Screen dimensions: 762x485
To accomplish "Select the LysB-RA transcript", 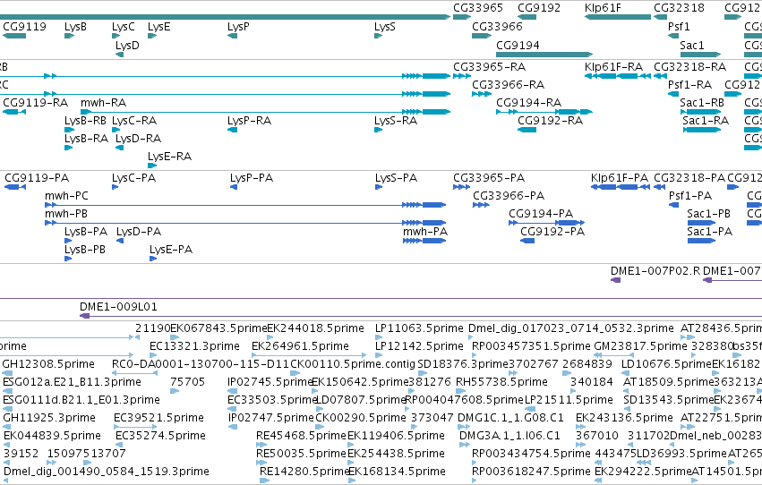I will click(69, 148).
